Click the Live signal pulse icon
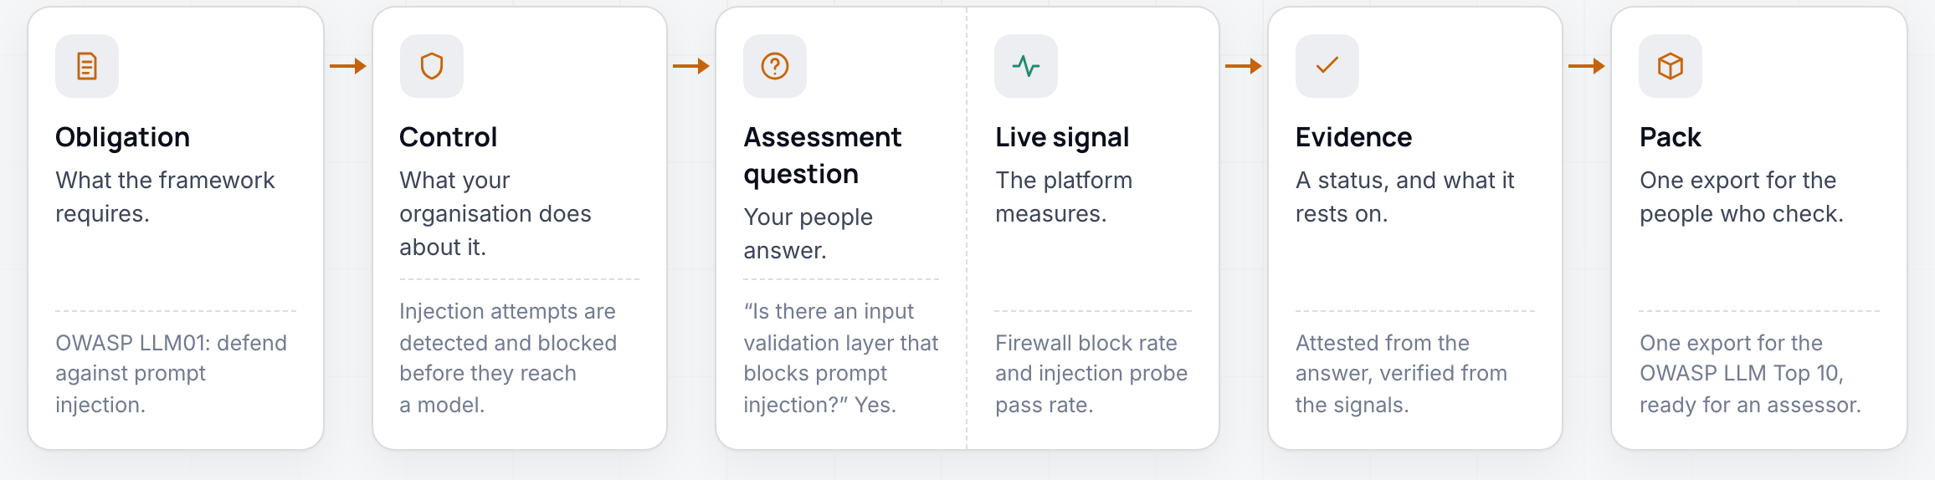 (1026, 66)
